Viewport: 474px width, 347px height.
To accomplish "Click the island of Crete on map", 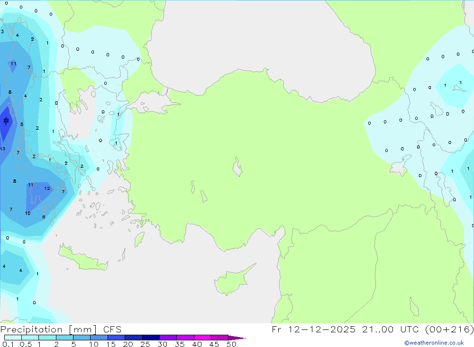I will tap(83, 258).
